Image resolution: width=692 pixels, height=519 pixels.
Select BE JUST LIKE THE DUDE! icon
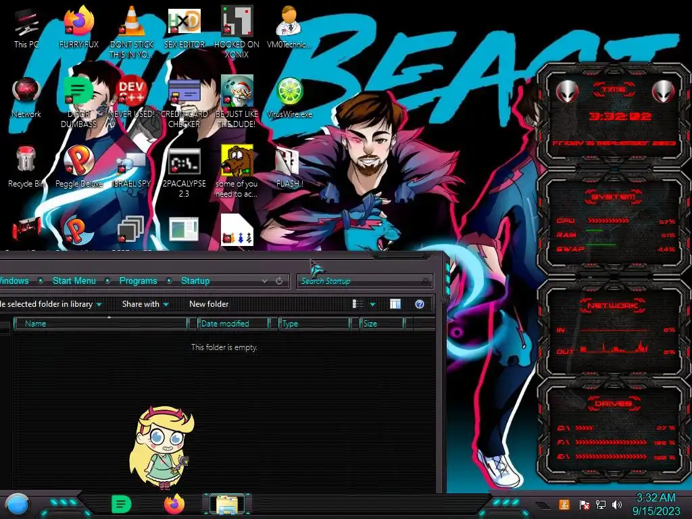click(x=237, y=103)
